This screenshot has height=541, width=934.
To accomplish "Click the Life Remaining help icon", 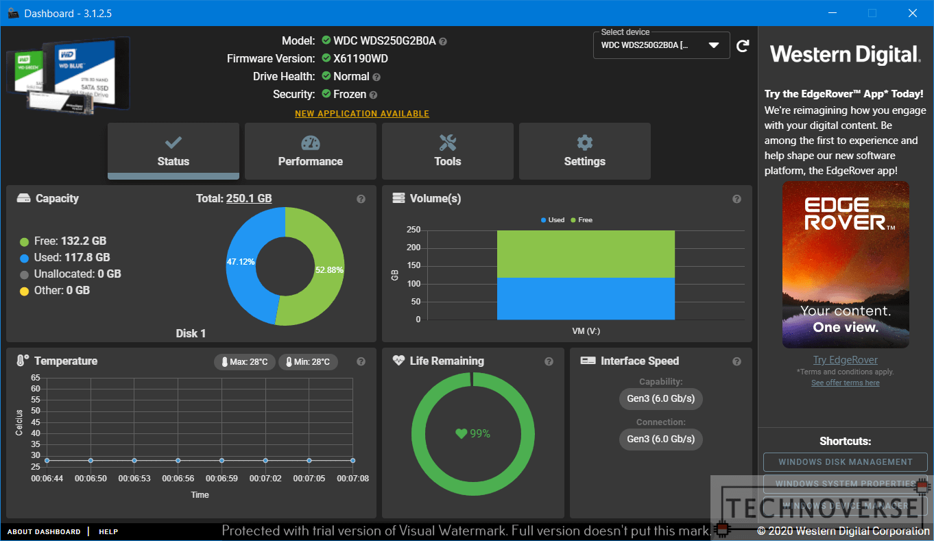I will tap(549, 361).
